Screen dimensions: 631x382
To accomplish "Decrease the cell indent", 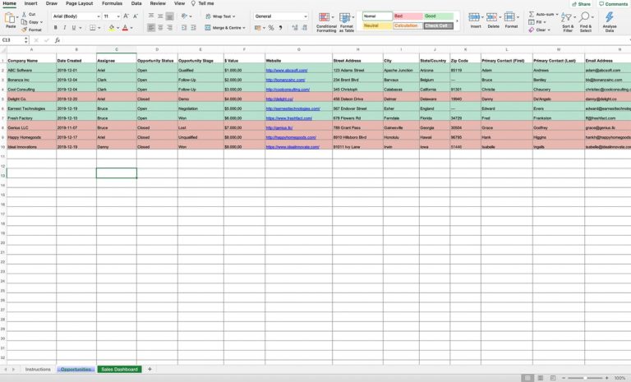I will [x=184, y=28].
